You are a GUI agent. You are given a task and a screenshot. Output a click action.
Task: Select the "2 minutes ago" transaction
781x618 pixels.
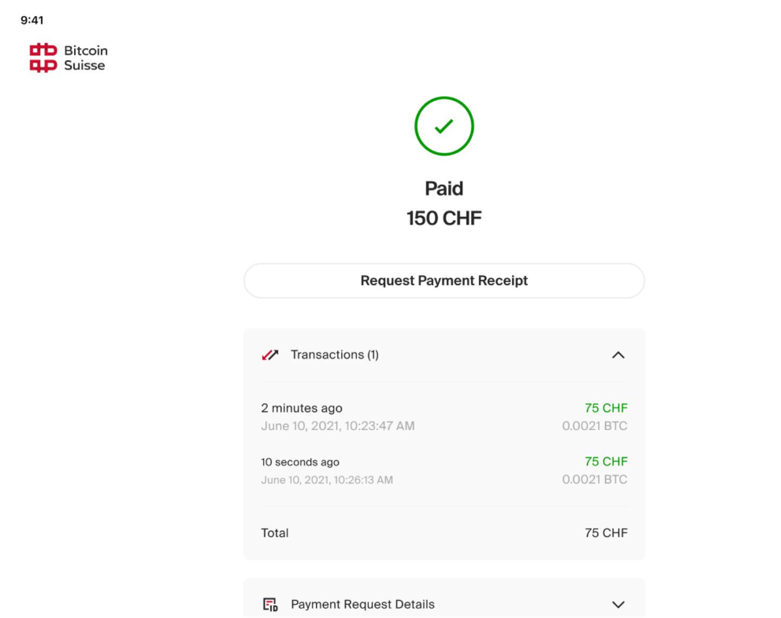point(302,408)
